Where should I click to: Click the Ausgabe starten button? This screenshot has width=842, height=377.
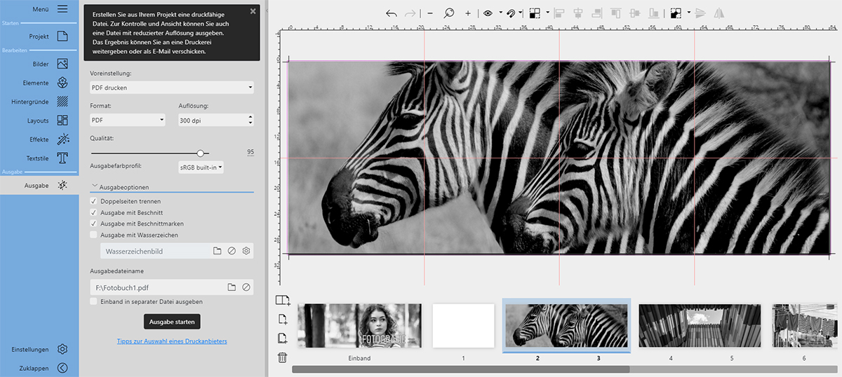point(172,322)
